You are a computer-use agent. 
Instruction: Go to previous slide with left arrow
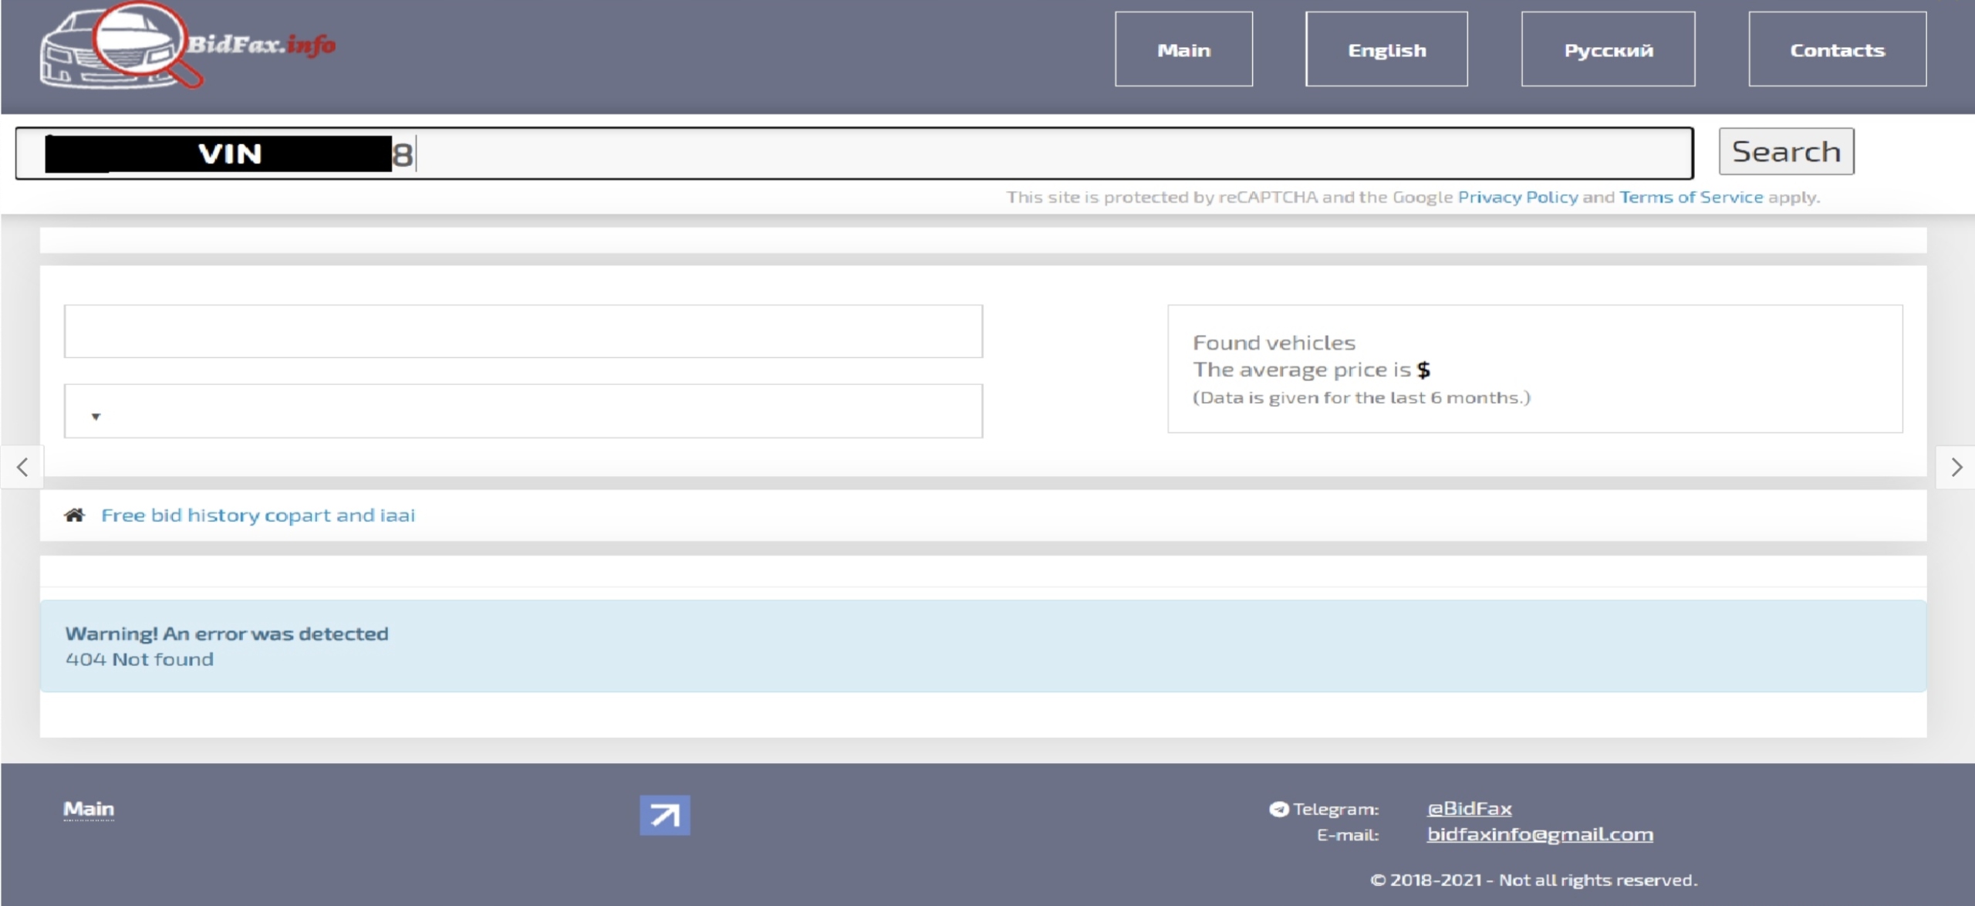tap(22, 467)
